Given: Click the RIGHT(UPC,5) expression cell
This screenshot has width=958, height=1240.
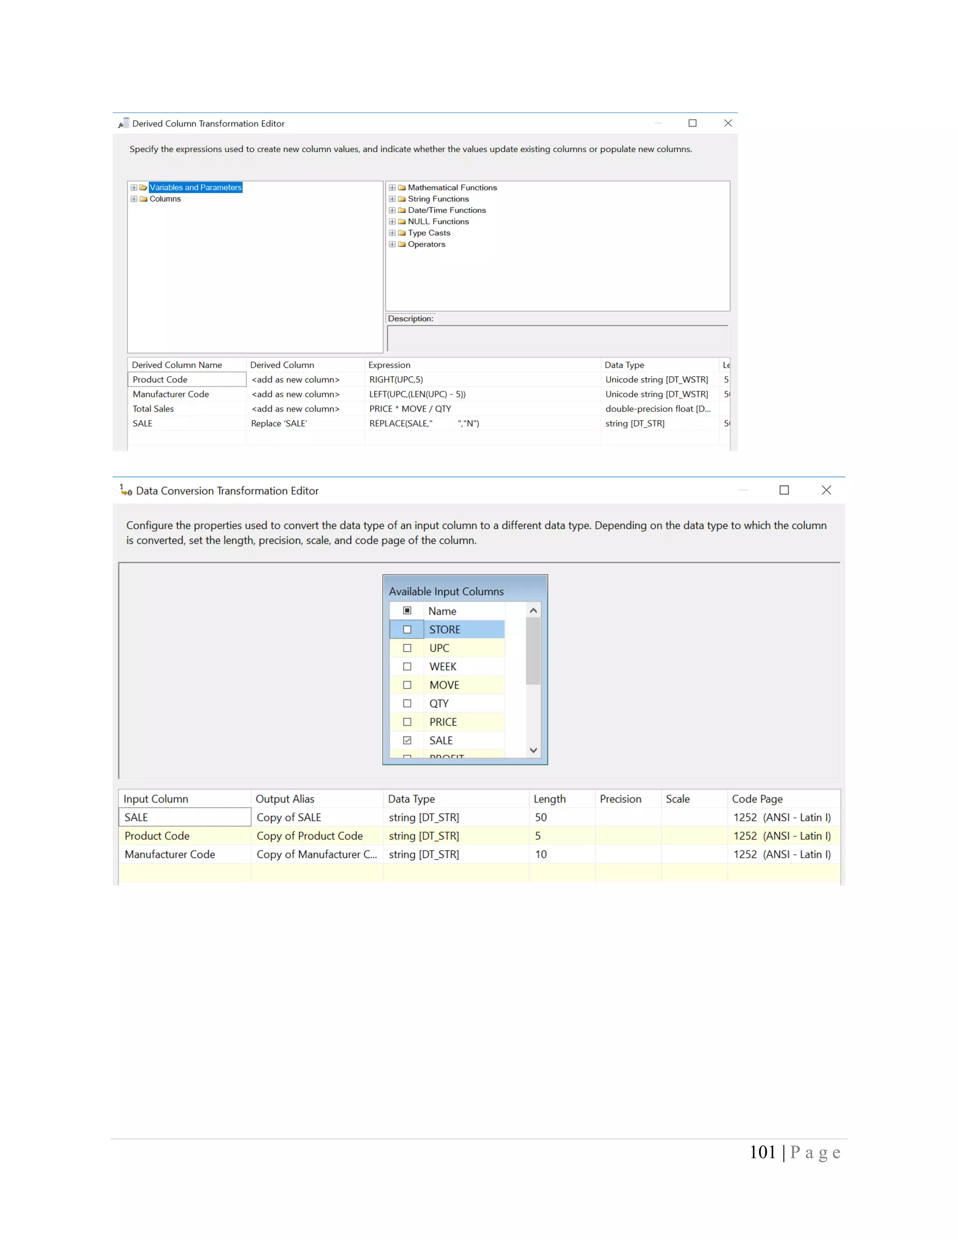Looking at the screenshot, I should pos(396,379).
